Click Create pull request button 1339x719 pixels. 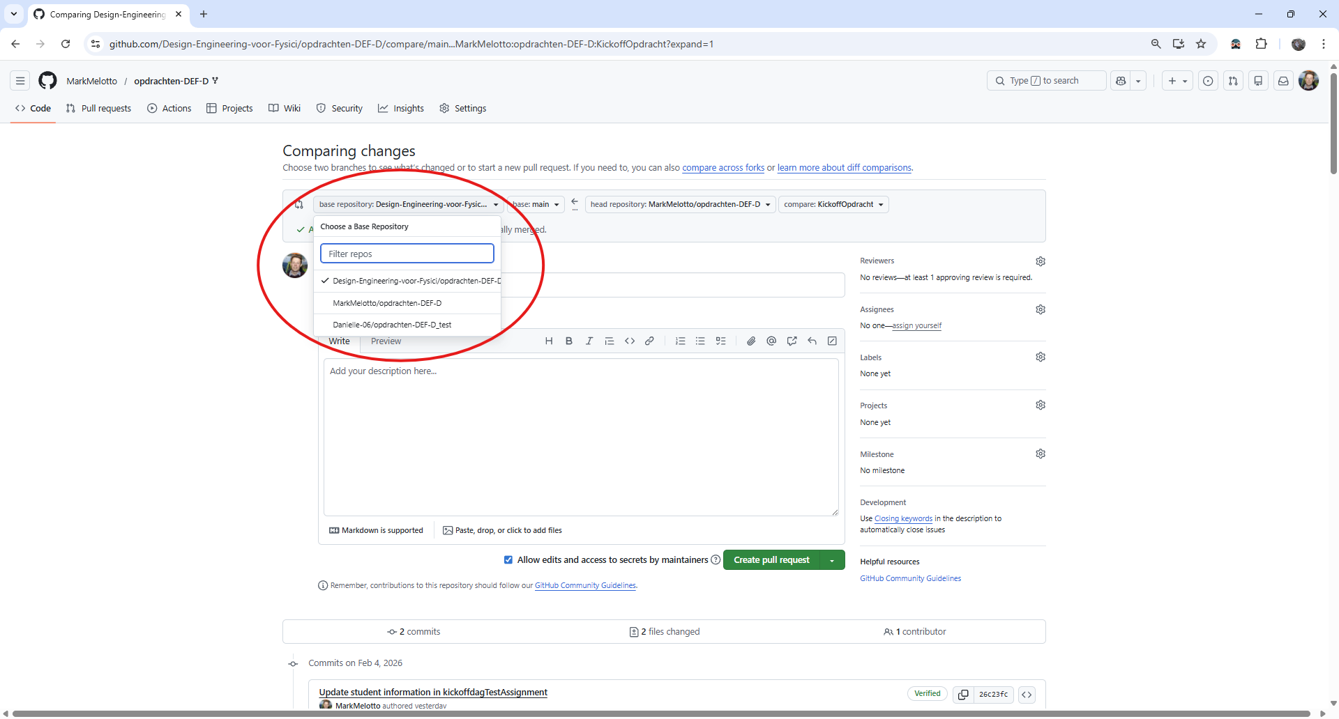771,560
